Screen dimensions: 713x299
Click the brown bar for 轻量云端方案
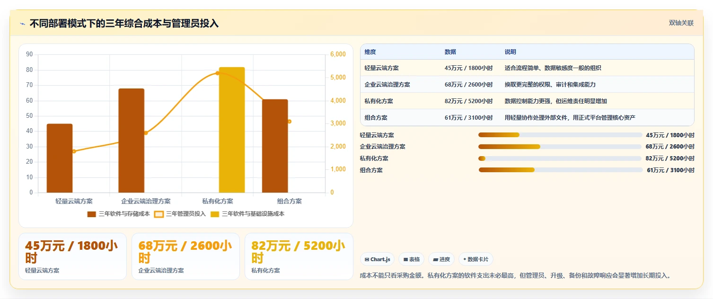pyautogui.click(x=60, y=158)
